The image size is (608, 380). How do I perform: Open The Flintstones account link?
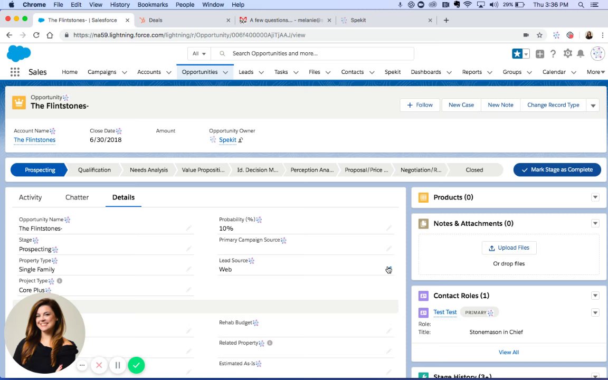click(34, 140)
